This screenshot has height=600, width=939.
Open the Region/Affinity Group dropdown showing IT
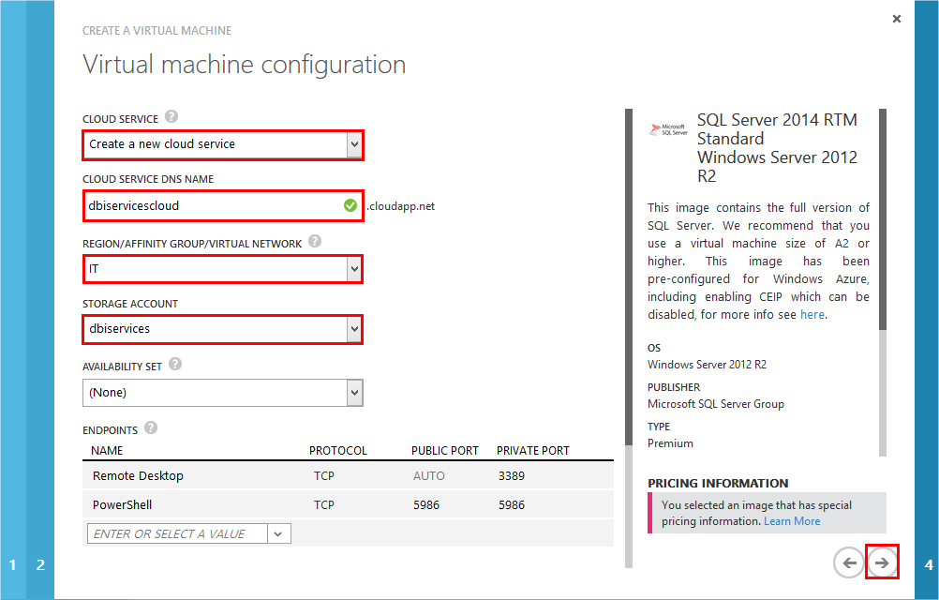[354, 269]
